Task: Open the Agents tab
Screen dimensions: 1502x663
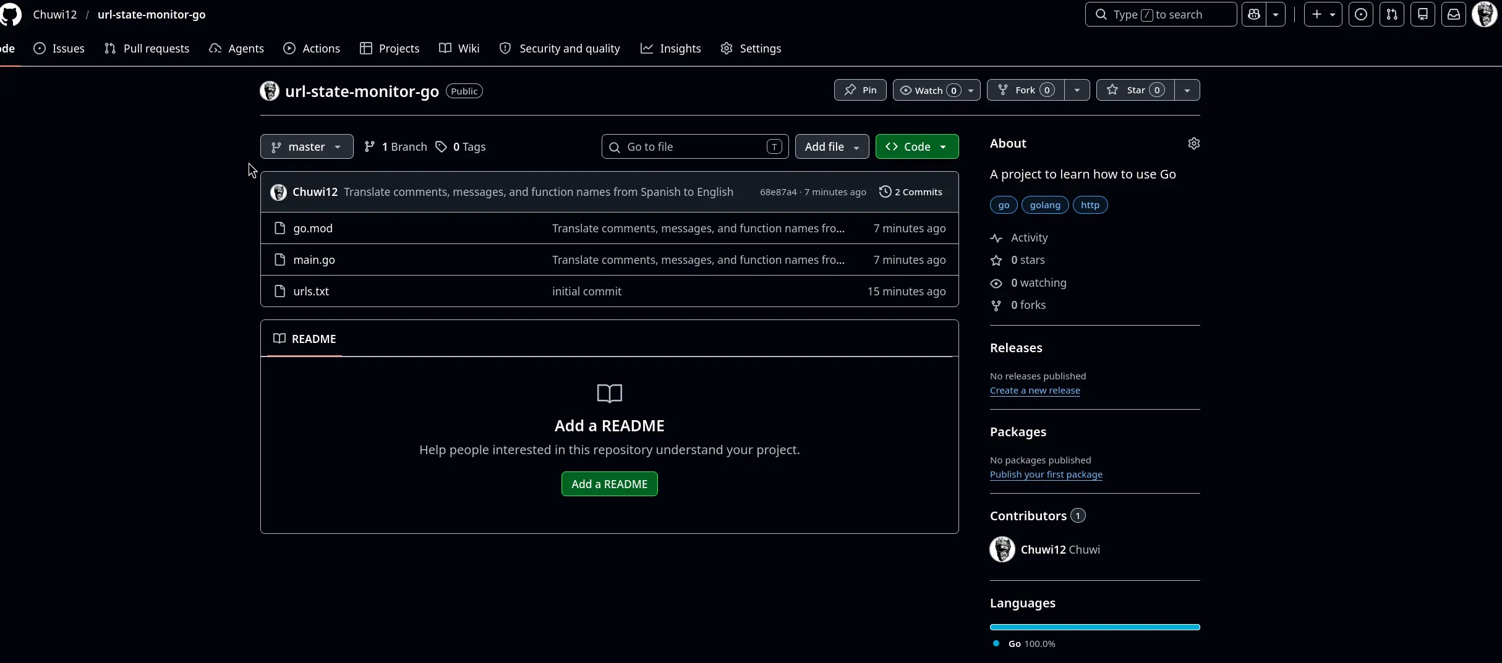Action: tap(237, 48)
